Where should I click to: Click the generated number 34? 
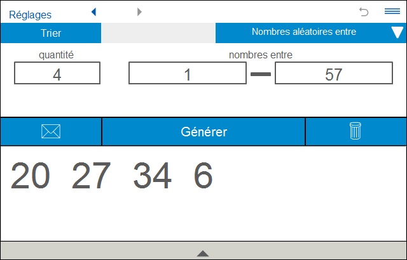point(152,176)
